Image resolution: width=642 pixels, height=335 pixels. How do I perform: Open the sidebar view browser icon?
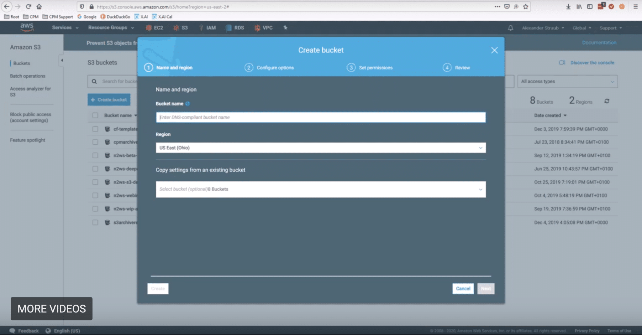tap(590, 7)
